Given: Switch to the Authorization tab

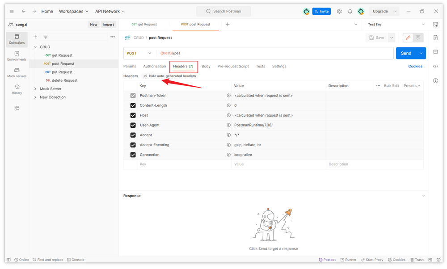Looking at the screenshot, I should click(x=154, y=66).
